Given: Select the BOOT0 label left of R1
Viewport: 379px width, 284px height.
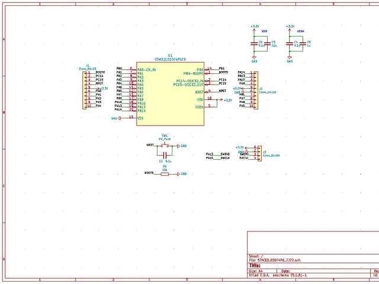Looking at the screenshot, I should tap(149, 173).
